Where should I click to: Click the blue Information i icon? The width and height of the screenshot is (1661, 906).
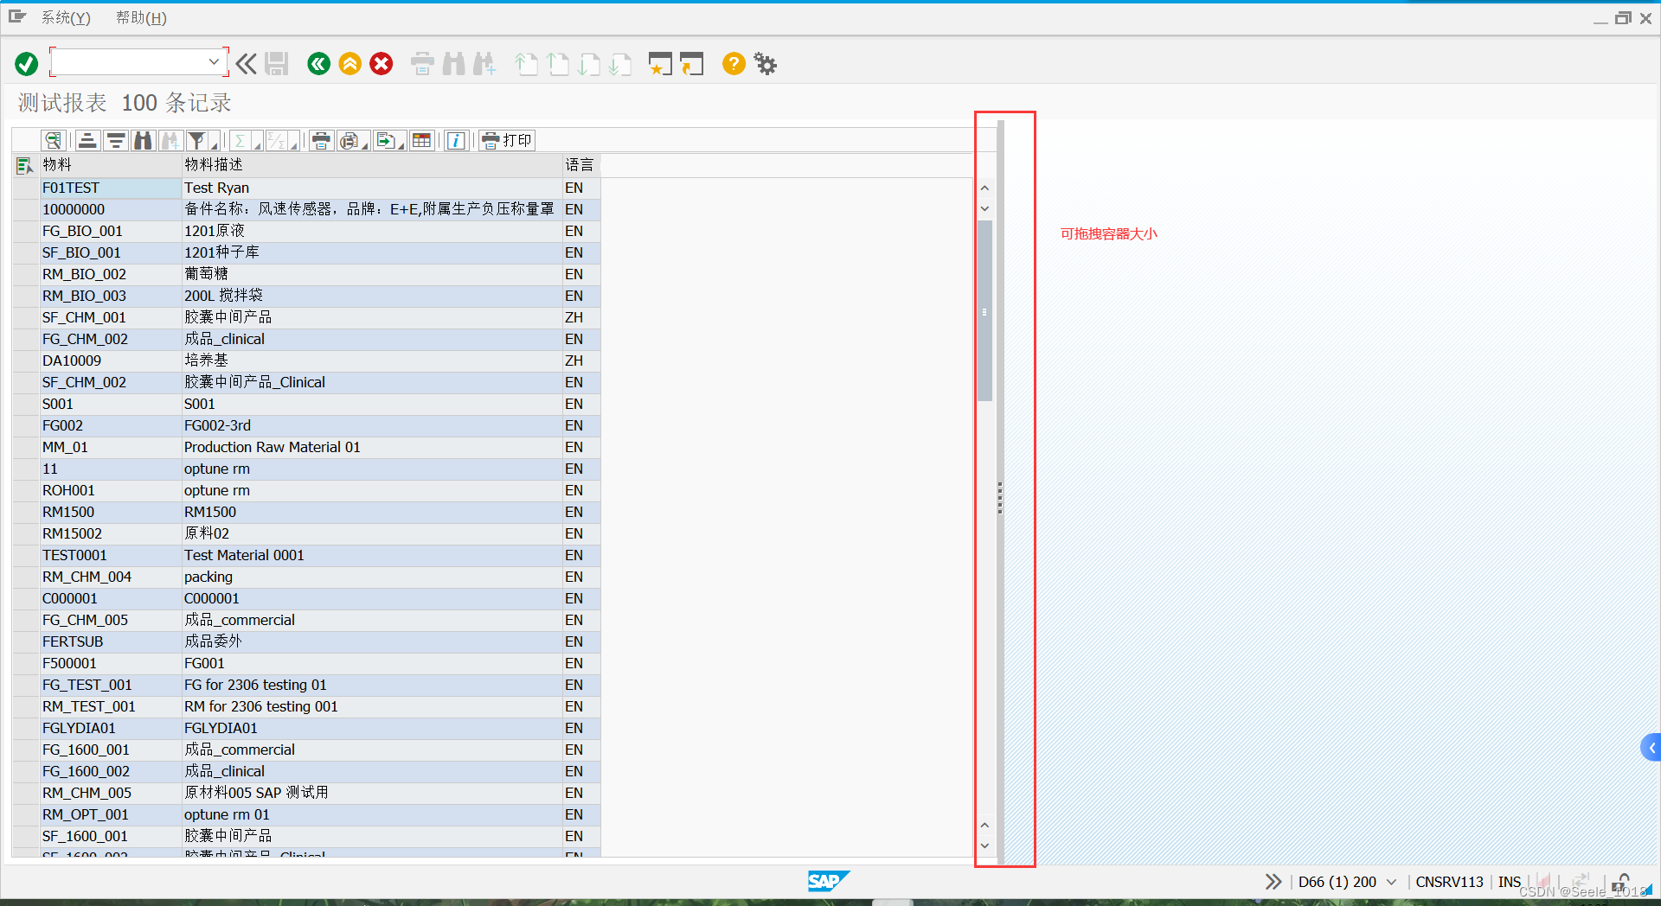(457, 140)
